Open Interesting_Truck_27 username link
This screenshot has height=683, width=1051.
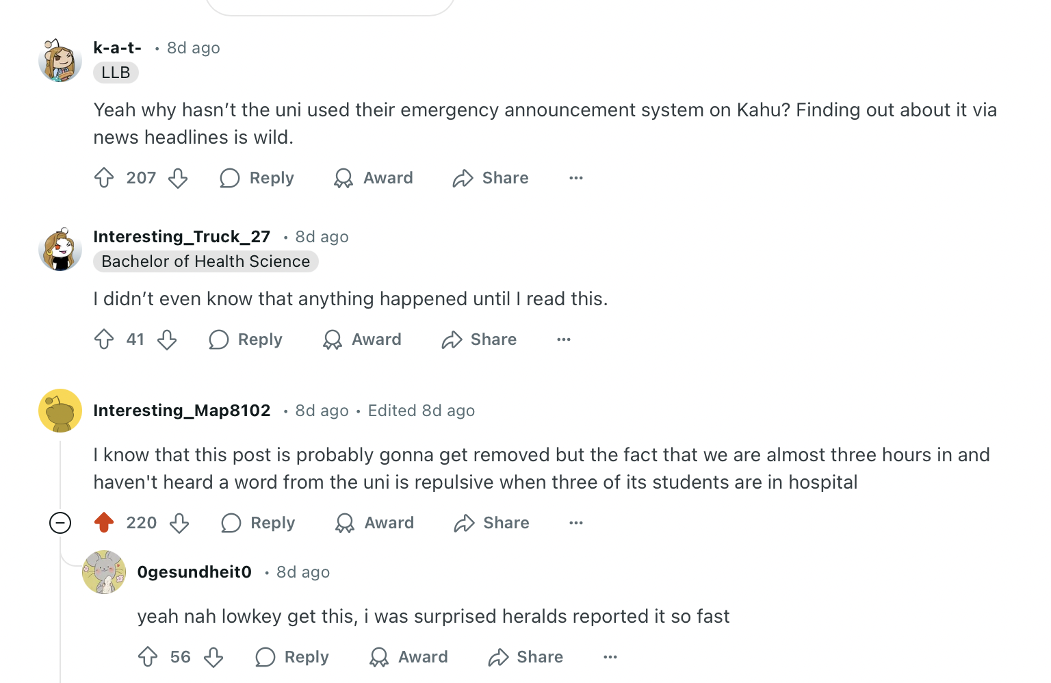[182, 237]
